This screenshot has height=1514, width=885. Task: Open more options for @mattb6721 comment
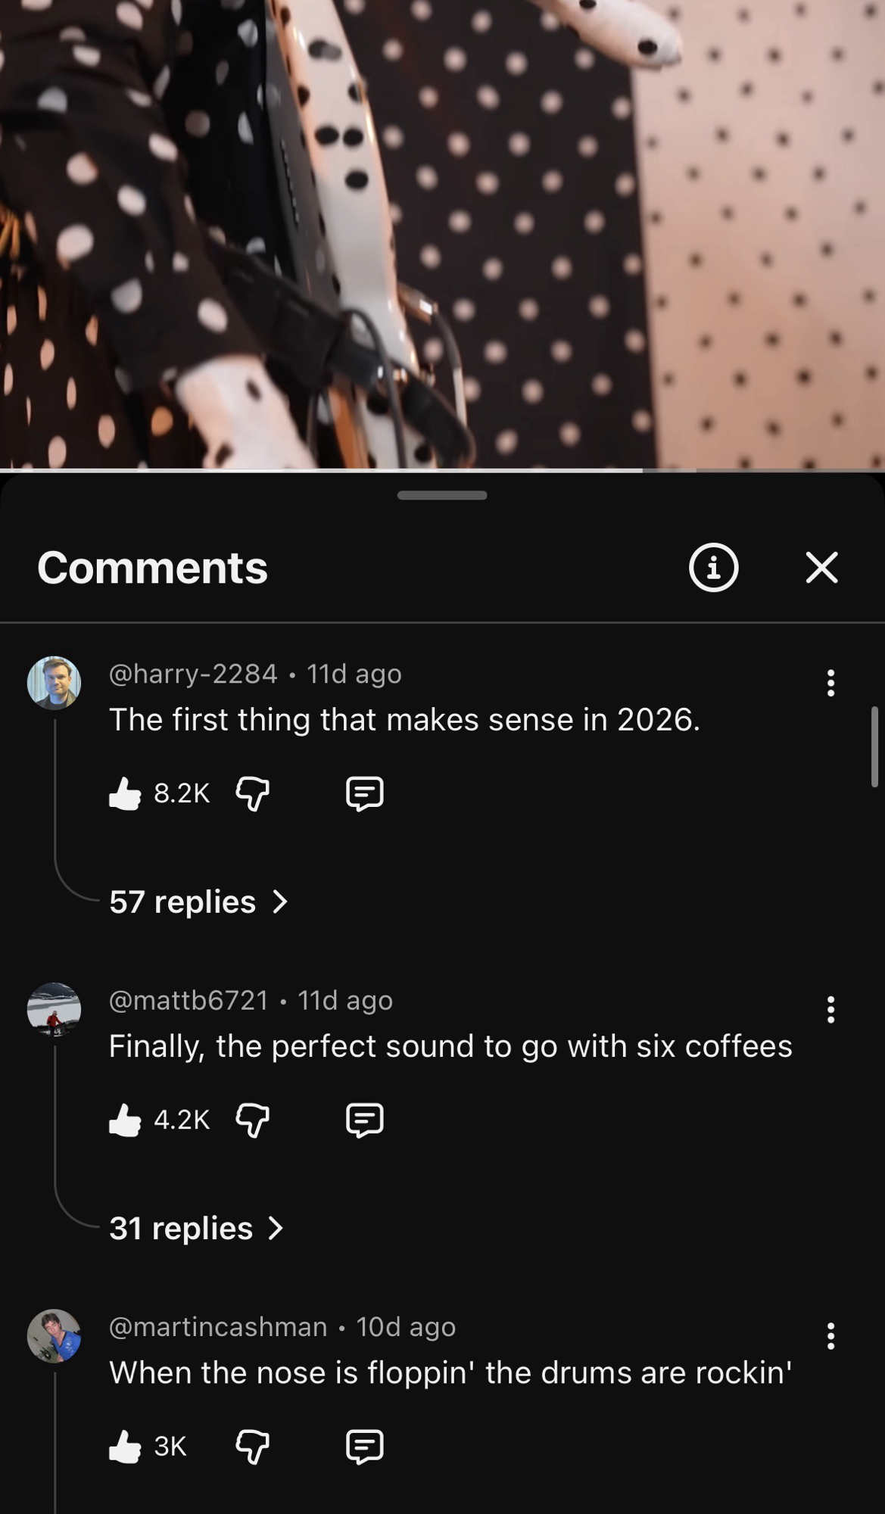[830, 1010]
